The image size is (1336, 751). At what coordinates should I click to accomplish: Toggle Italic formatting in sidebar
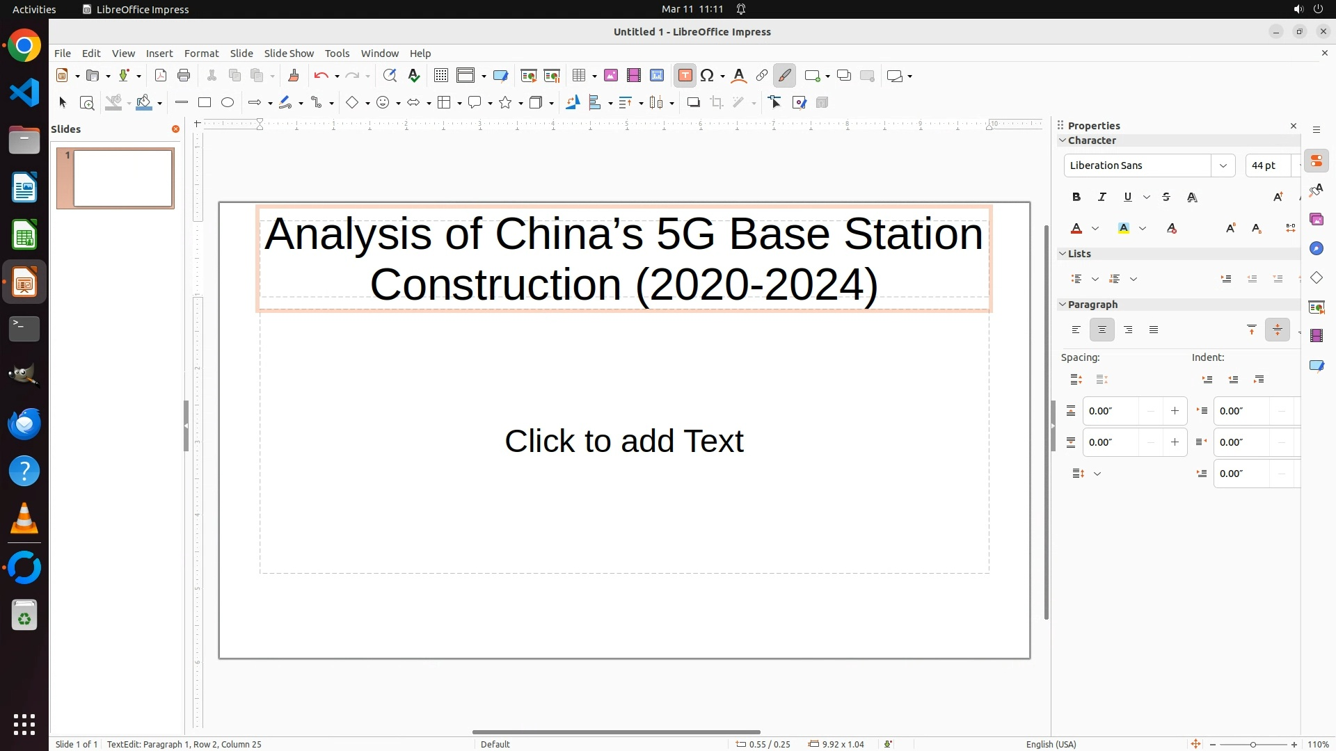[1102, 197]
